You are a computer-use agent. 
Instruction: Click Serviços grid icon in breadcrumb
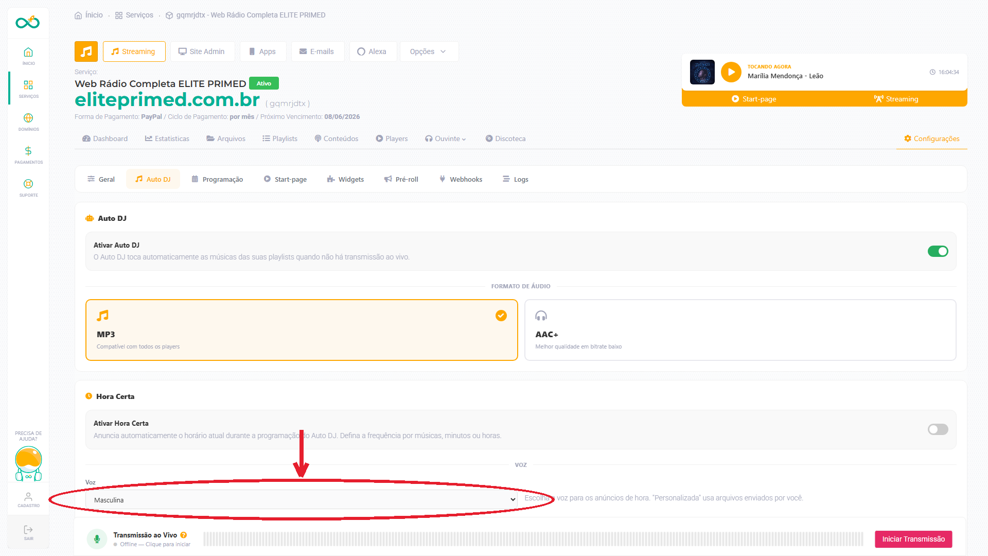[x=119, y=15]
